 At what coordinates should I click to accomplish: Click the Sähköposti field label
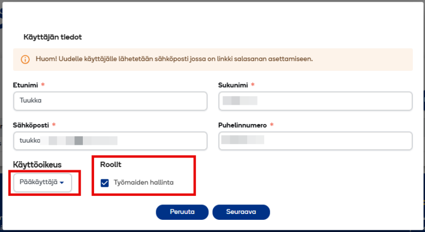point(31,126)
